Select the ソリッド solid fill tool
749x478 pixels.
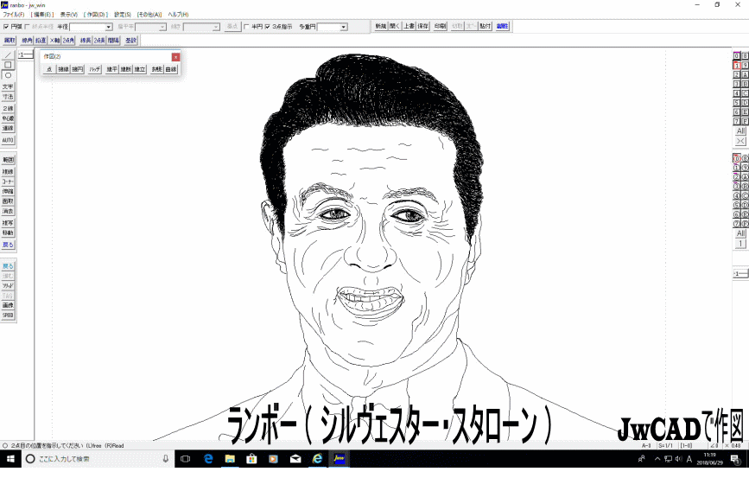tap(8, 286)
